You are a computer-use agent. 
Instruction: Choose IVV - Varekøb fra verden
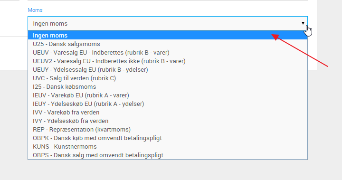[168, 113]
